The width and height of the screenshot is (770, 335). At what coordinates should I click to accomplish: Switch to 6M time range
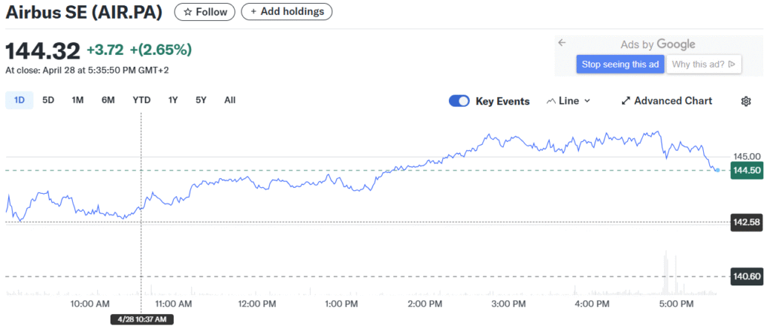[108, 100]
